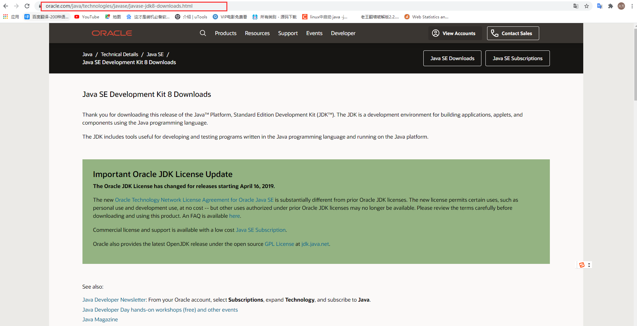Click the Java SE Development Kit 8 Downloads heading
The image size is (637, 326).
147,94
